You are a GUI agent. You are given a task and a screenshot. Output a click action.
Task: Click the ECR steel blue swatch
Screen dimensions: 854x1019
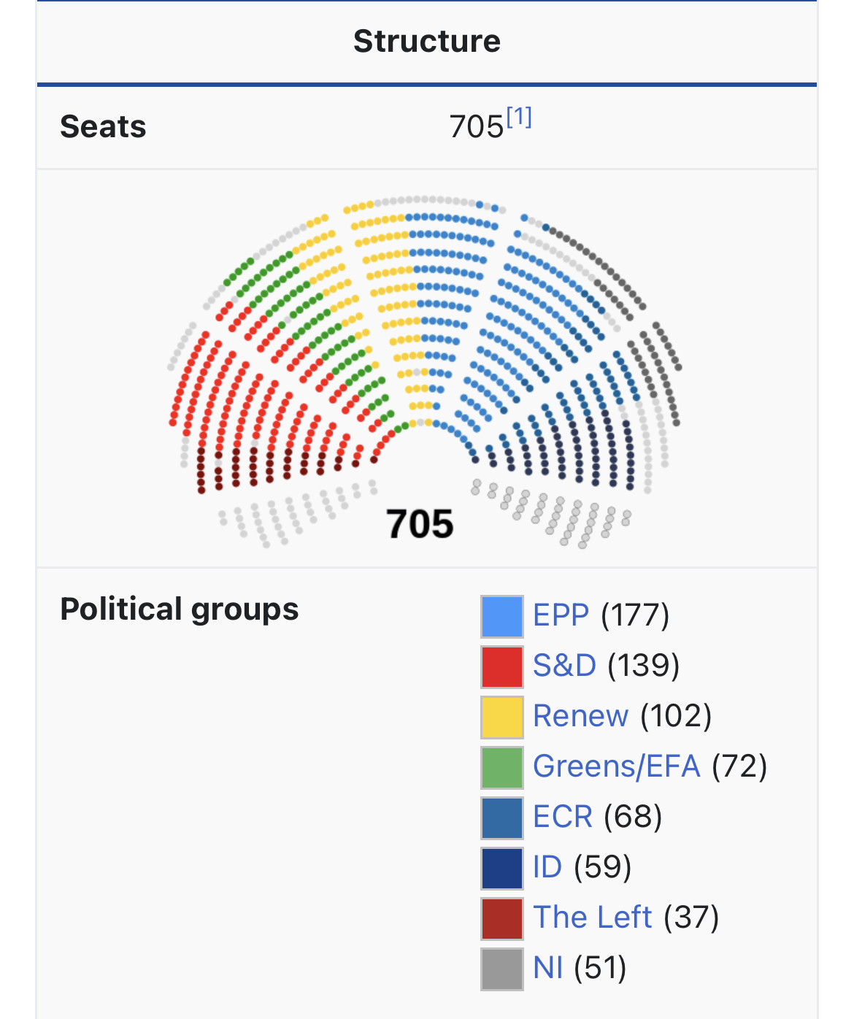[501, 818]
